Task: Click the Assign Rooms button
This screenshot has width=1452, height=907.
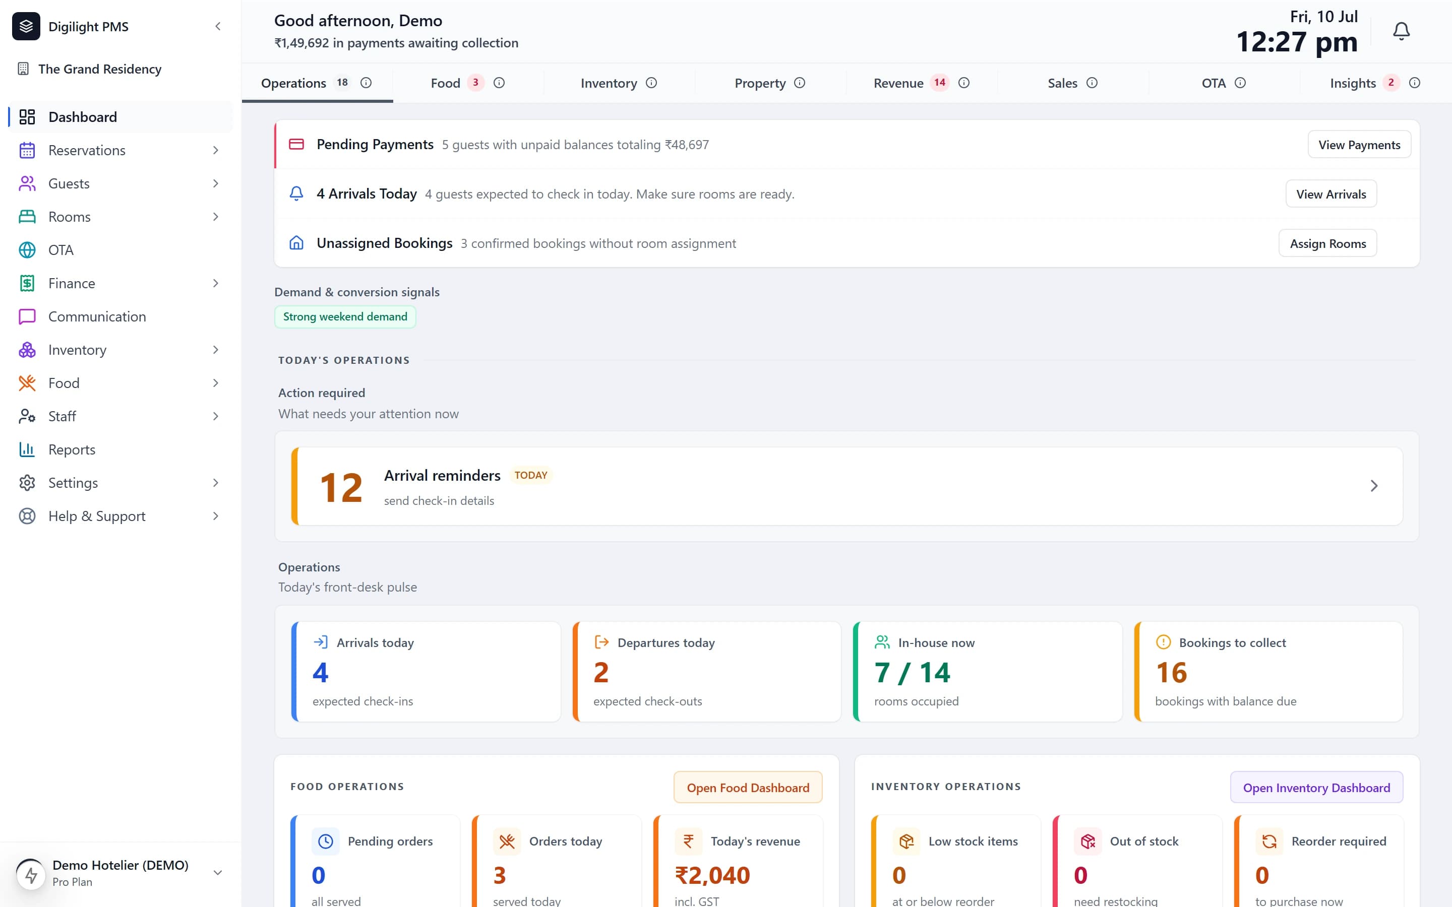Action: coord(1328,243)
